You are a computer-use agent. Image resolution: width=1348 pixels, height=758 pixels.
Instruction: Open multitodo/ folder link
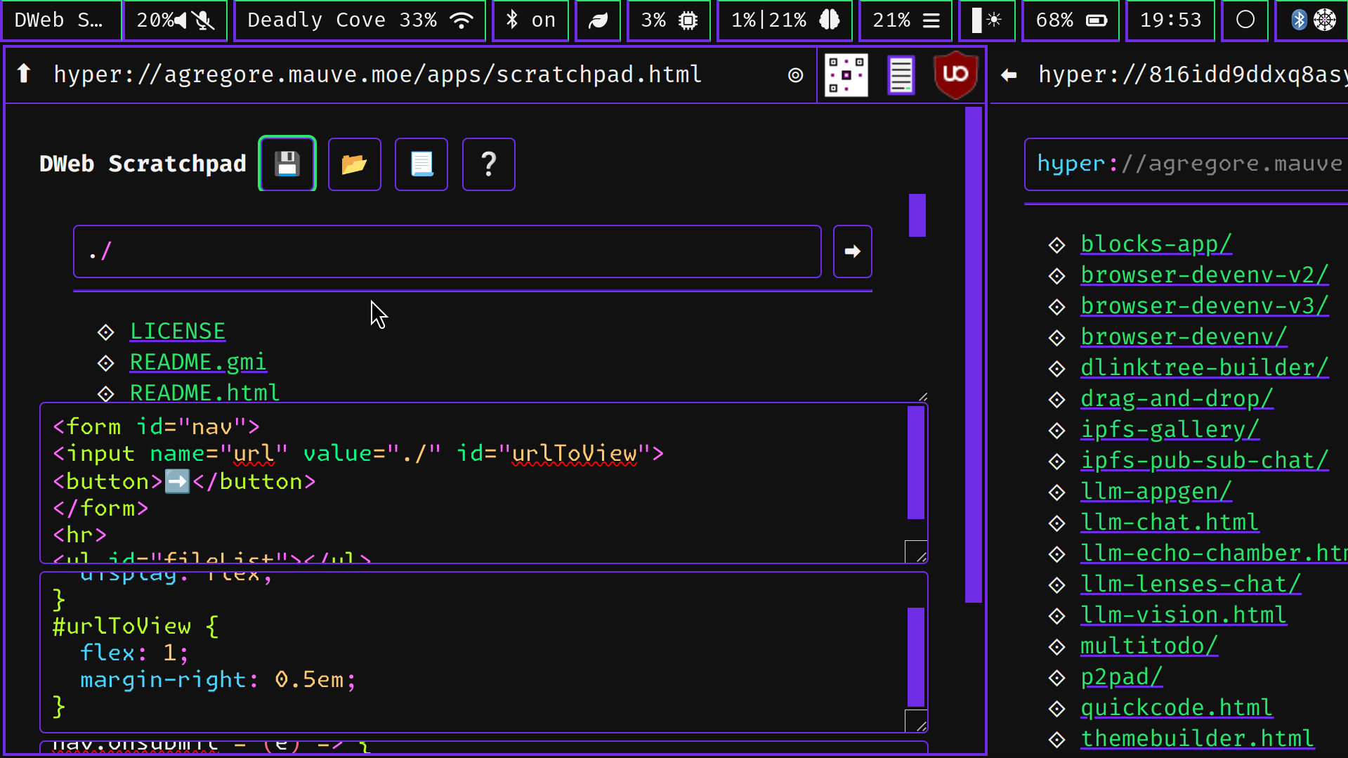click(x=1149, y=646)
